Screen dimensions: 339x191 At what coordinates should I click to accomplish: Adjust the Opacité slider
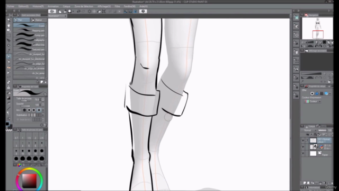[x=25, y=106]
